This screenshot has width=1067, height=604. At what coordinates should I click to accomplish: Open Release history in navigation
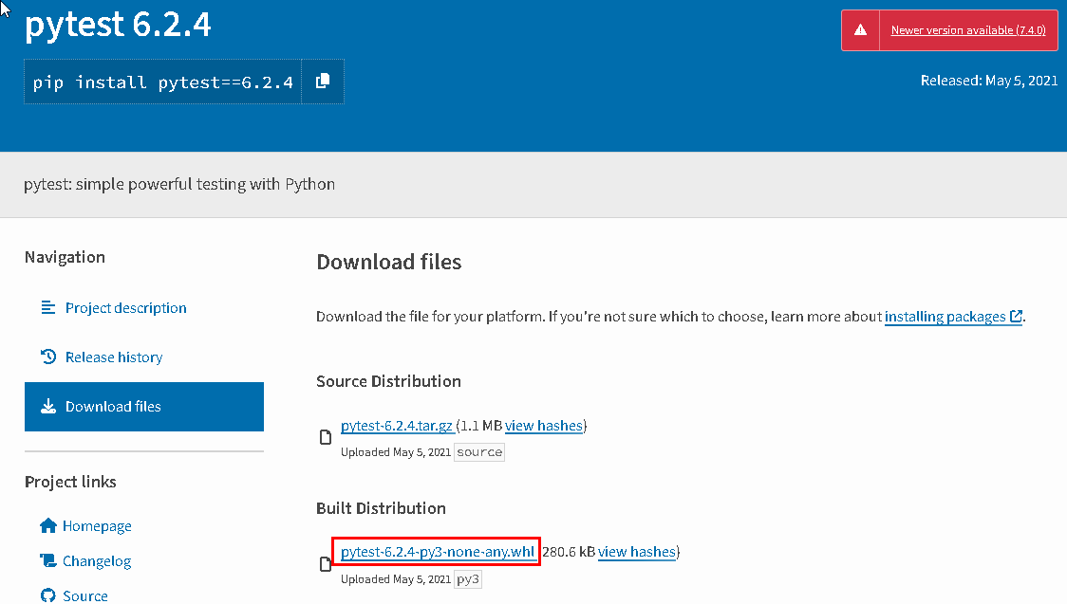pyautogui.click(x=114, y=357)
